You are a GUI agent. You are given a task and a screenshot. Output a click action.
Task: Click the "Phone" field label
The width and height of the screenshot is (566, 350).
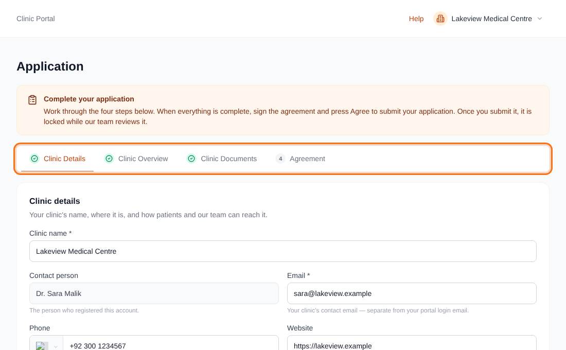click(x=40, y=328)
